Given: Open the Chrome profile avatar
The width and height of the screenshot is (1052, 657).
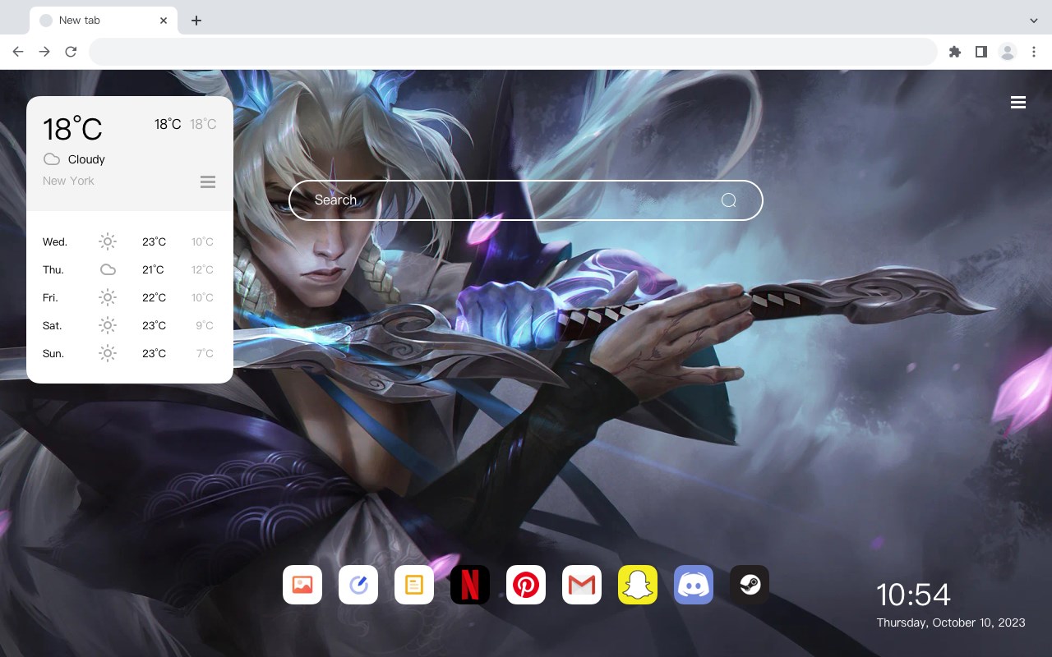Looking at the screenshot, I should 1008,52.
